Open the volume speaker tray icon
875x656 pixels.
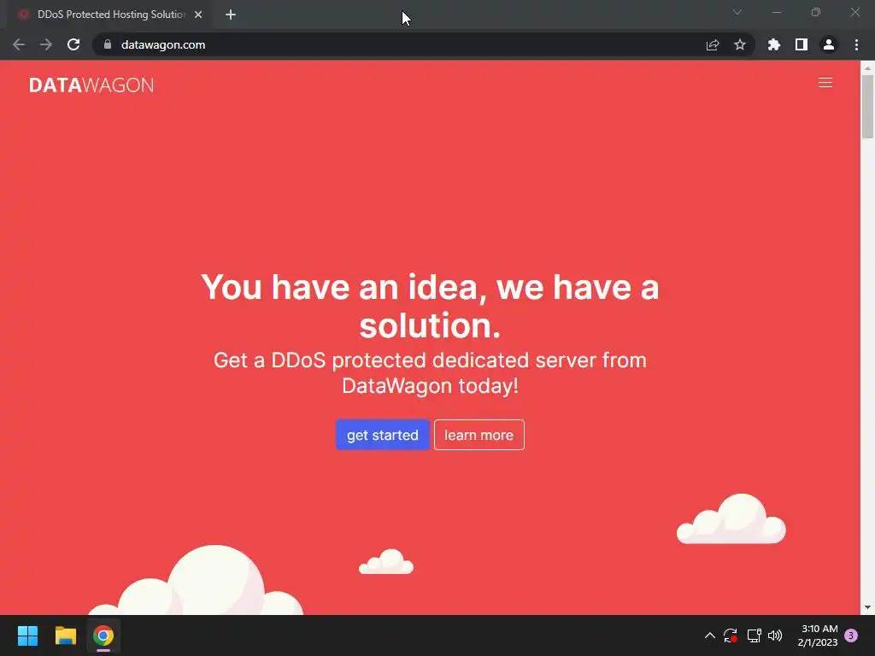(775, 635)
